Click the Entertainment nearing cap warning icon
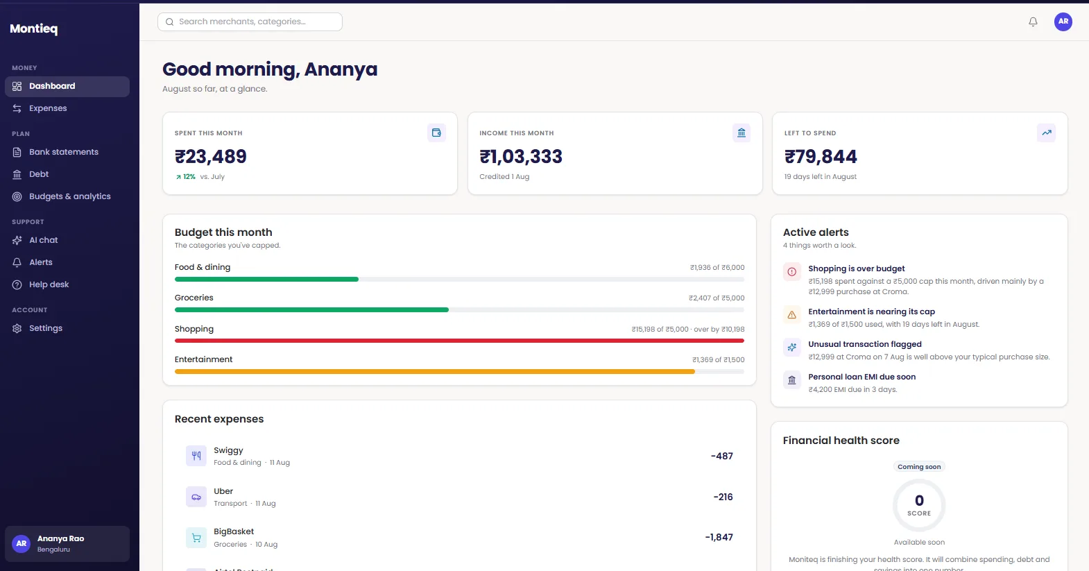 [792, 315]
